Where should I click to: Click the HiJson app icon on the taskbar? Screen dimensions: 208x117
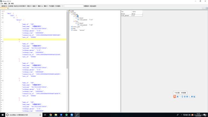click(x=77, y=115)
